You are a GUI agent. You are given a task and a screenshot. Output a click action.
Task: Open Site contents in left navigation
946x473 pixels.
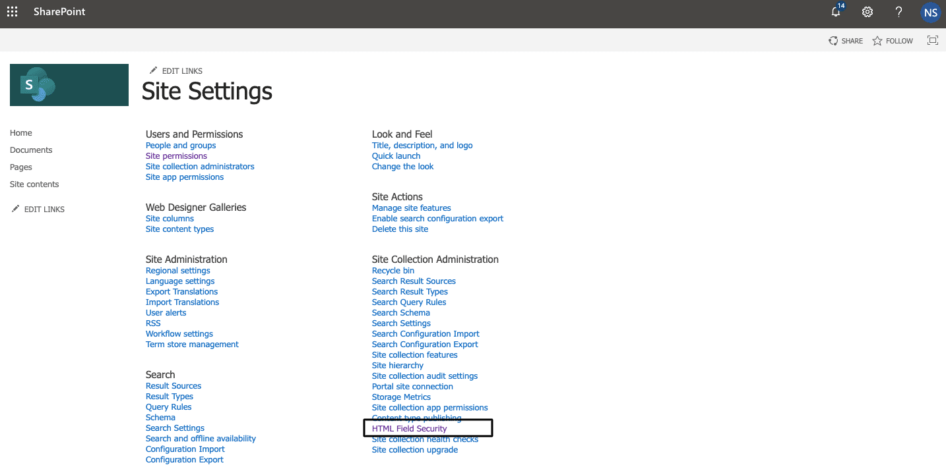(34, 184)
